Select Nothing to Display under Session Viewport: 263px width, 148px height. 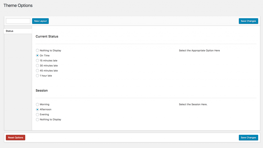37,120
